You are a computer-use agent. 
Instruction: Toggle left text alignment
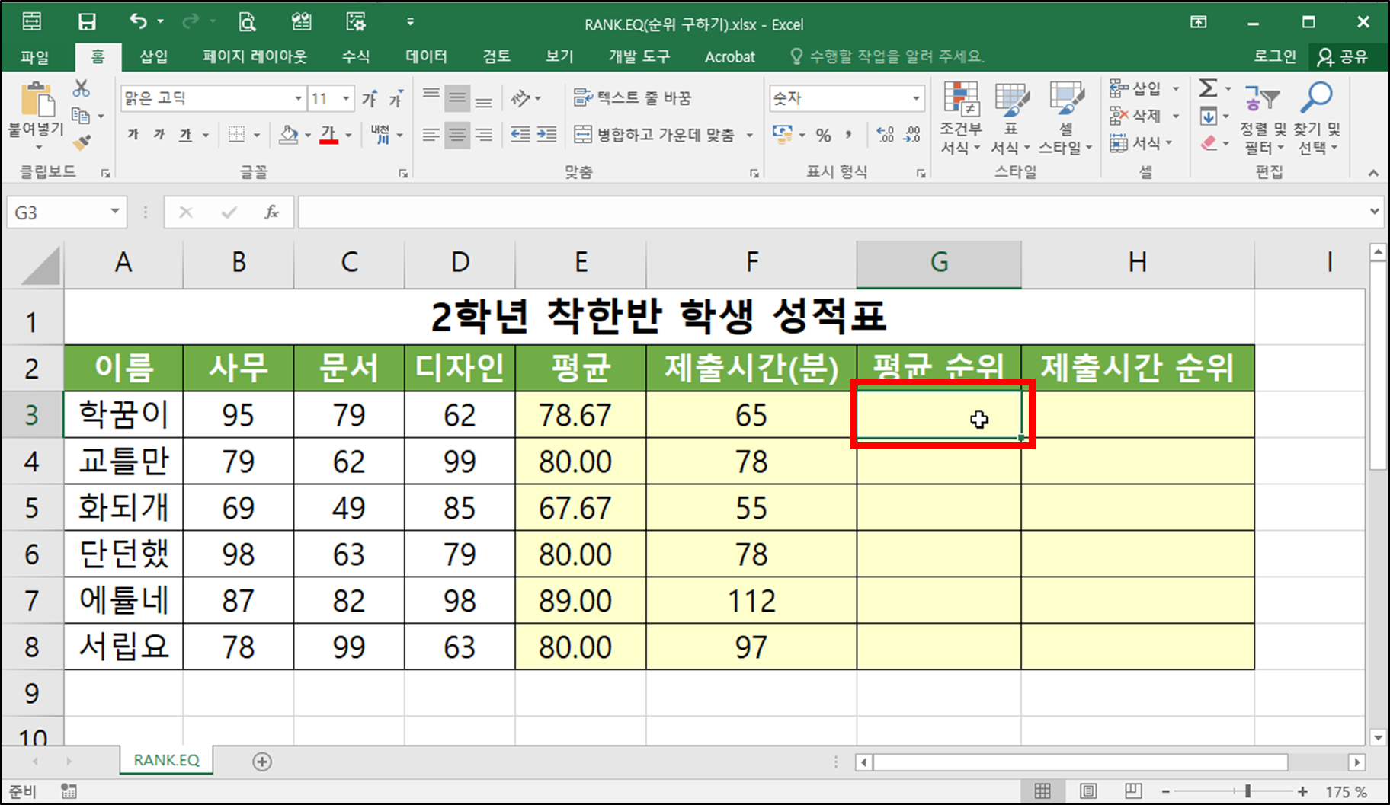(x=431, y=135)
